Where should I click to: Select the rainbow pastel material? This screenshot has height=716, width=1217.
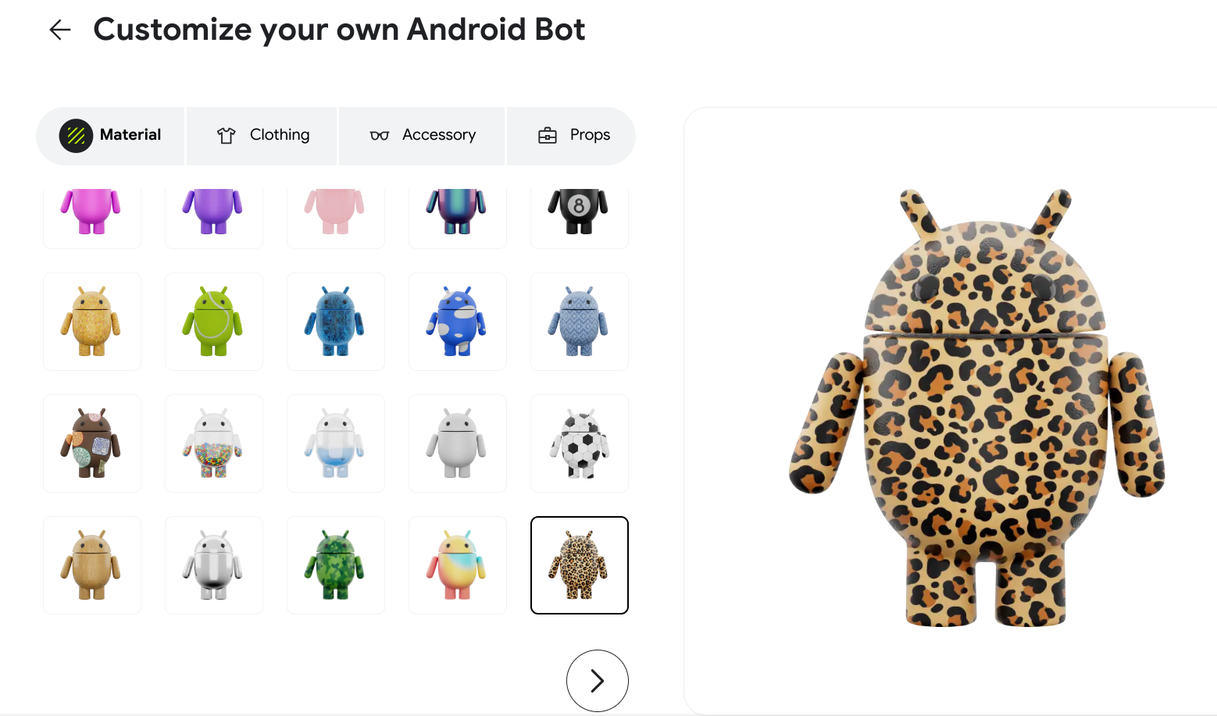(x=457, y=565)
